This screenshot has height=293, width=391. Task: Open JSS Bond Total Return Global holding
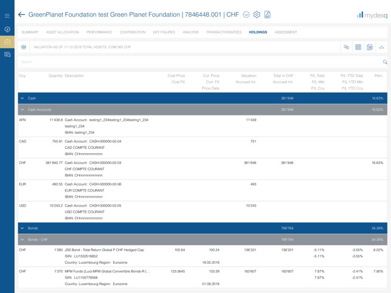[x=202, y=256]
